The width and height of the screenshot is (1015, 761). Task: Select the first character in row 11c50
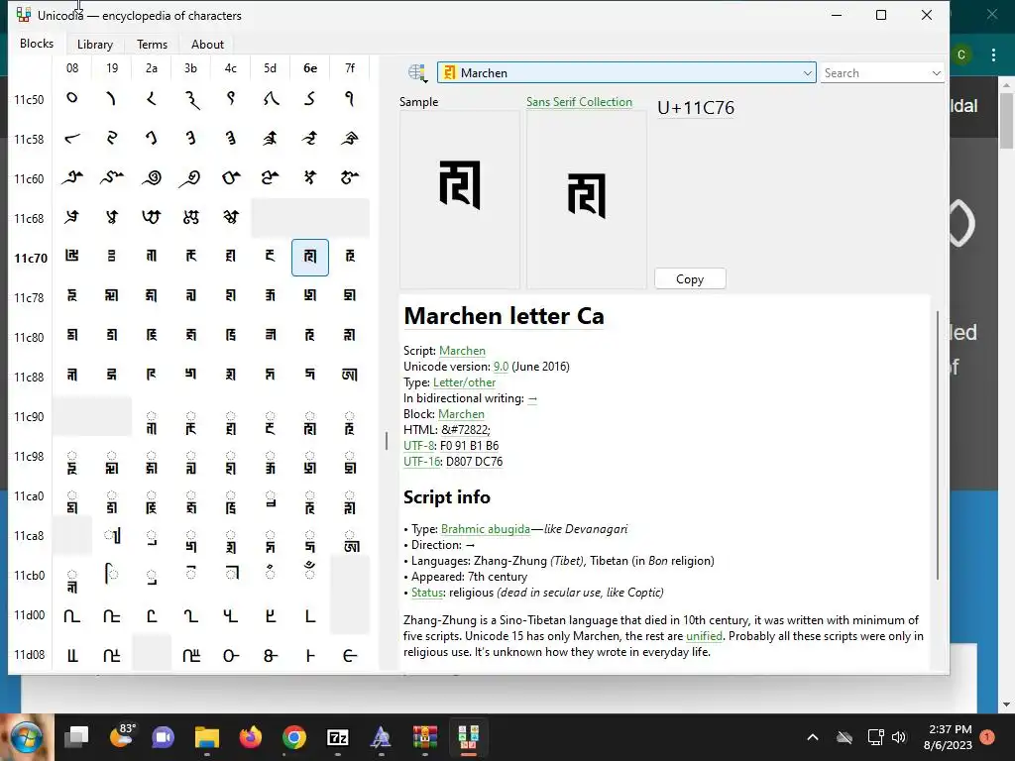point(71,98)
